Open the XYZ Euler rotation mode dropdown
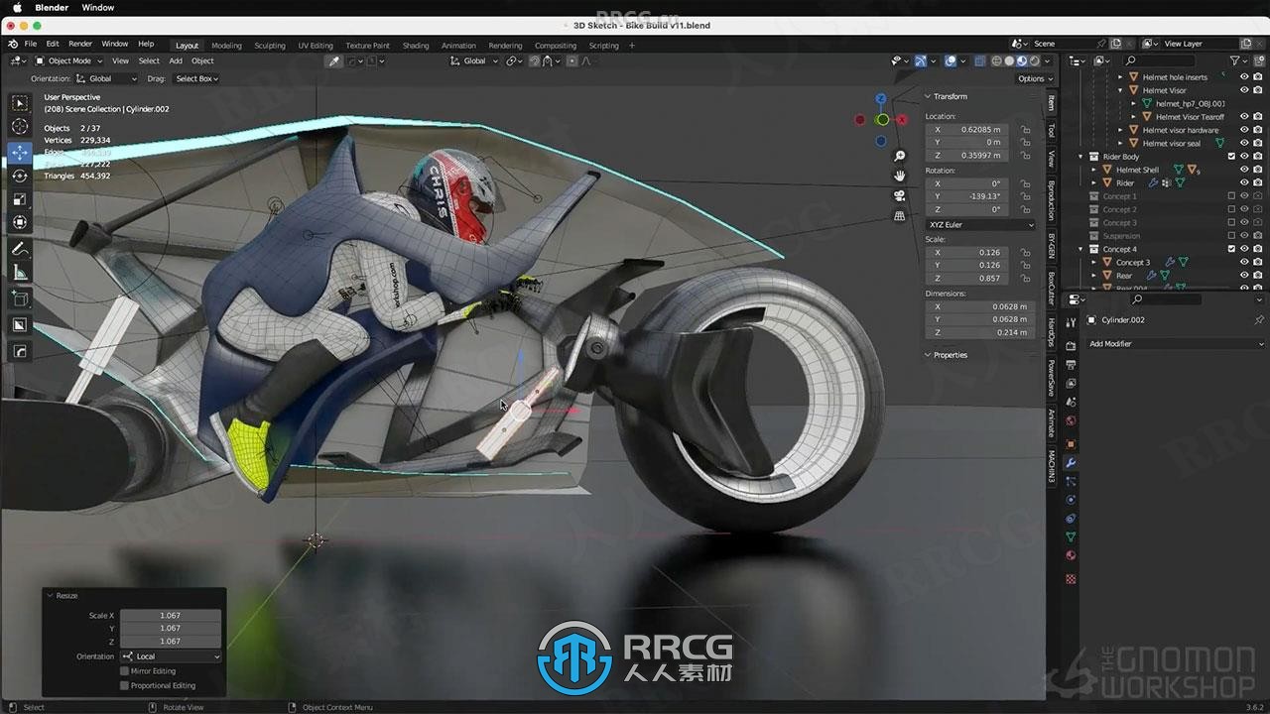1270x714 pixels. click(x=981, y=224)
